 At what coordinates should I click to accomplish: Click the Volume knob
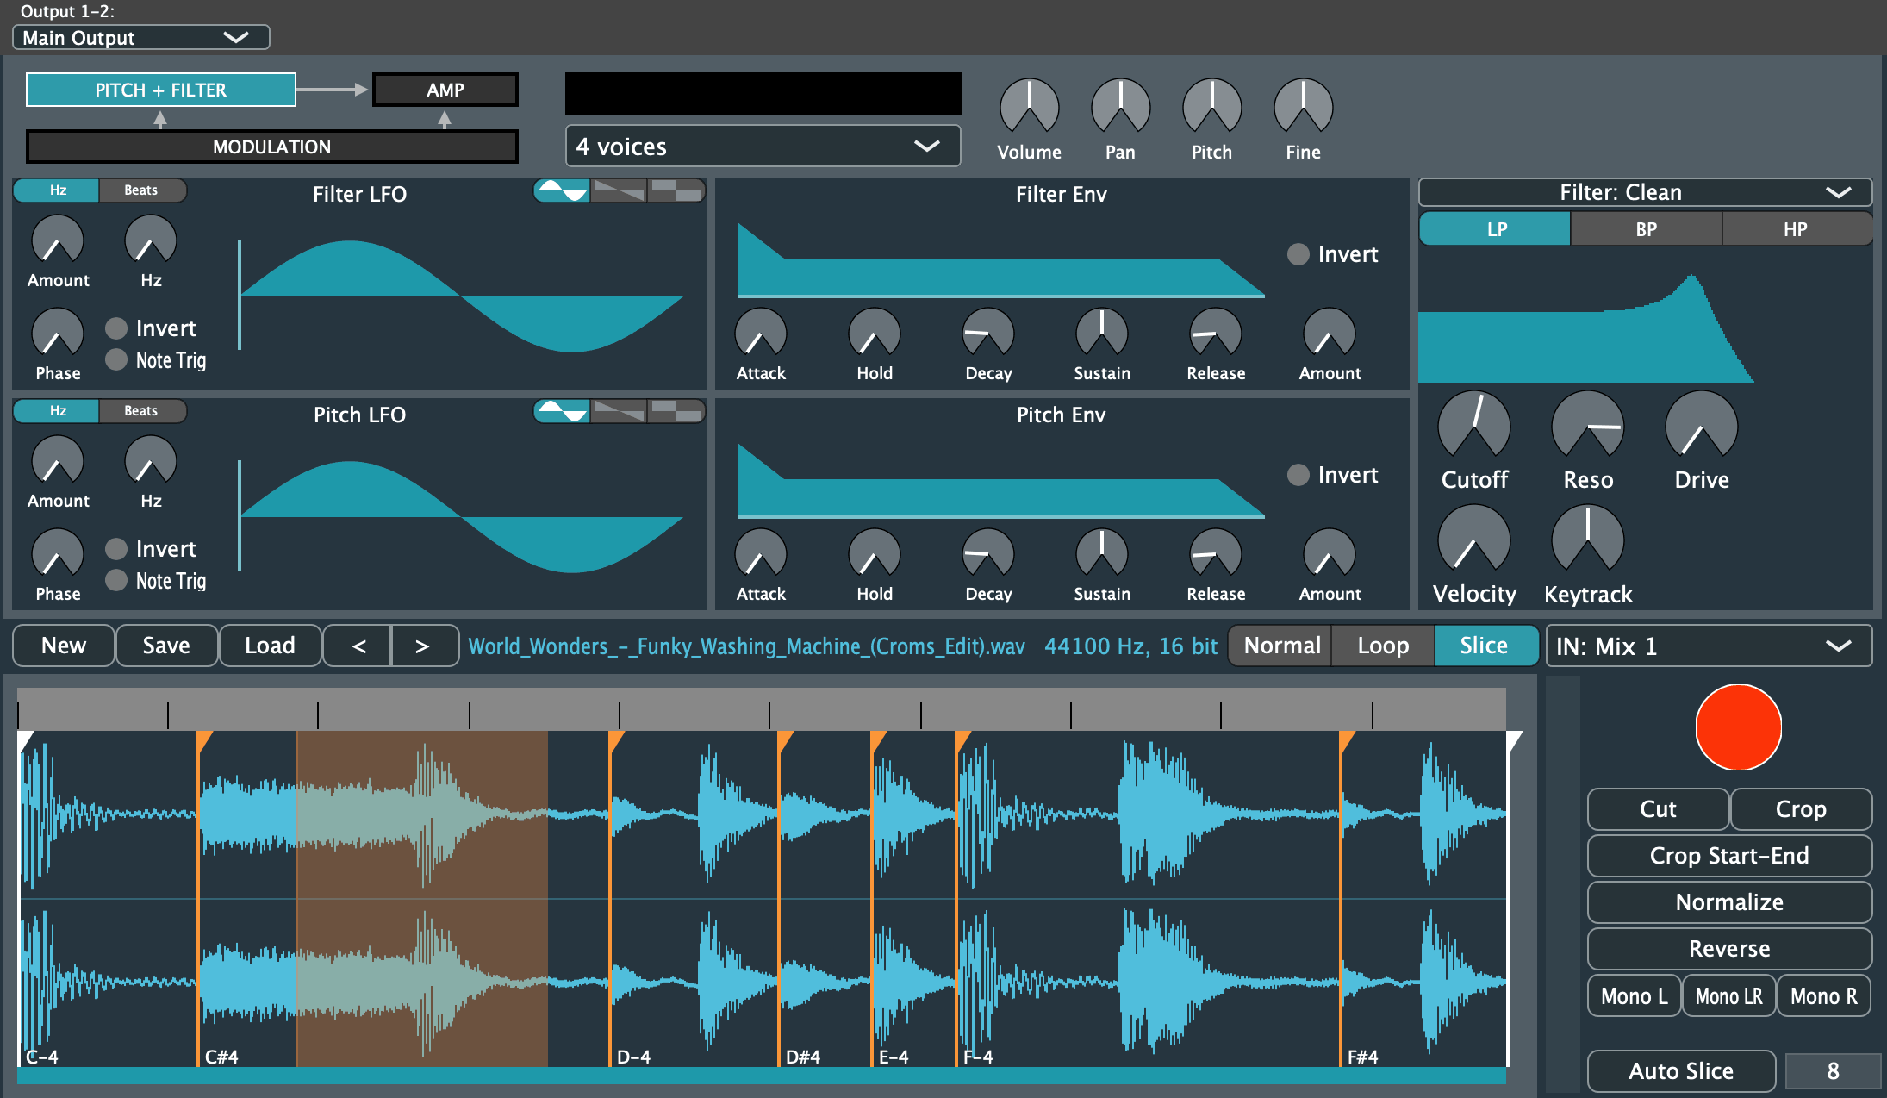pos(1029,107)
